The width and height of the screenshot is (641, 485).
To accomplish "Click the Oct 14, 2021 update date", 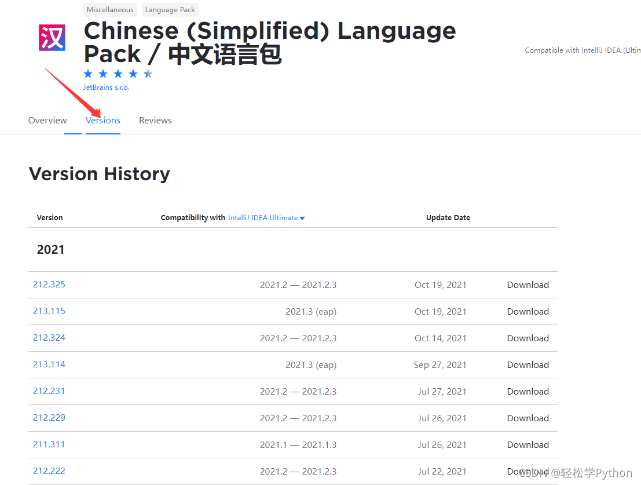I will pos(440,338).
